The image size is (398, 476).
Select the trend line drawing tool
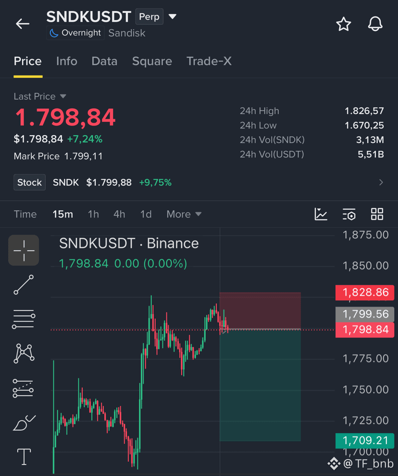click(24, 285)
